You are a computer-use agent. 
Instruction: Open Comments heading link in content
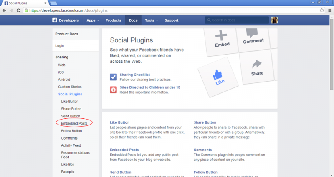point(202,150)
